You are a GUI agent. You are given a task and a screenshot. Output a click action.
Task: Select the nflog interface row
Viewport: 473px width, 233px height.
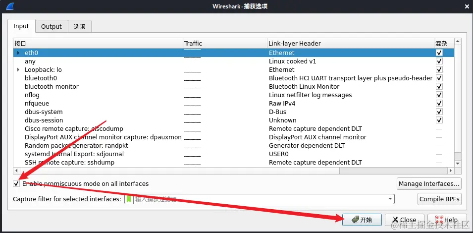tap(234, 95)
